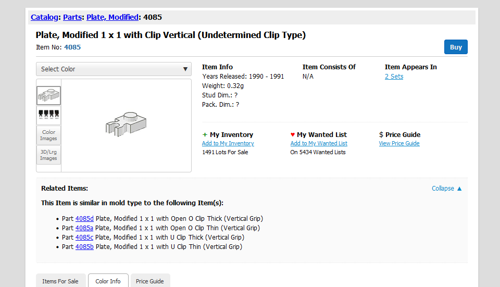
Task: Open Plate, Modified breadcrumb link
Action: (113, 17)
